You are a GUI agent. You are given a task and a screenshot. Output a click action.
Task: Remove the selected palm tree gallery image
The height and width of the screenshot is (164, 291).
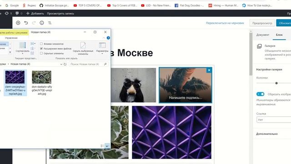tap(209, 70)
